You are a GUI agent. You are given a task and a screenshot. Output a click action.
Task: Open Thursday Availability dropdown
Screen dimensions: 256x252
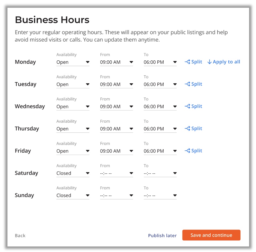73,129
